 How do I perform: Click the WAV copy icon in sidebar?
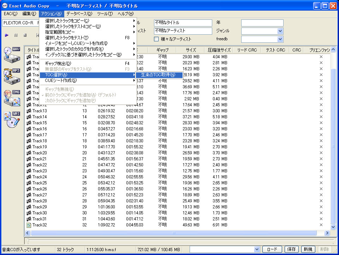(x=12, y=54)
